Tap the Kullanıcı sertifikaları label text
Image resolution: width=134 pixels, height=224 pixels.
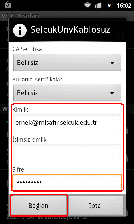click(38, 80)
